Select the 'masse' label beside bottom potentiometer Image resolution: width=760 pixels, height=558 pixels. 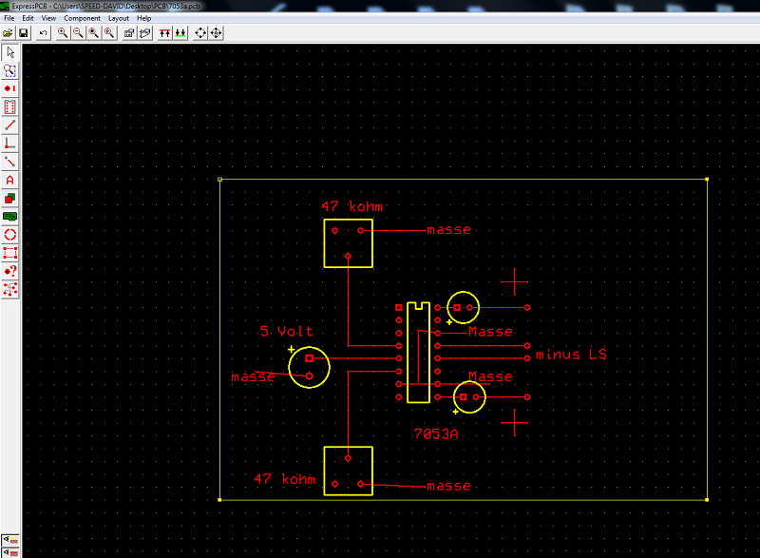pyautogui.click(x=448, y=486)
